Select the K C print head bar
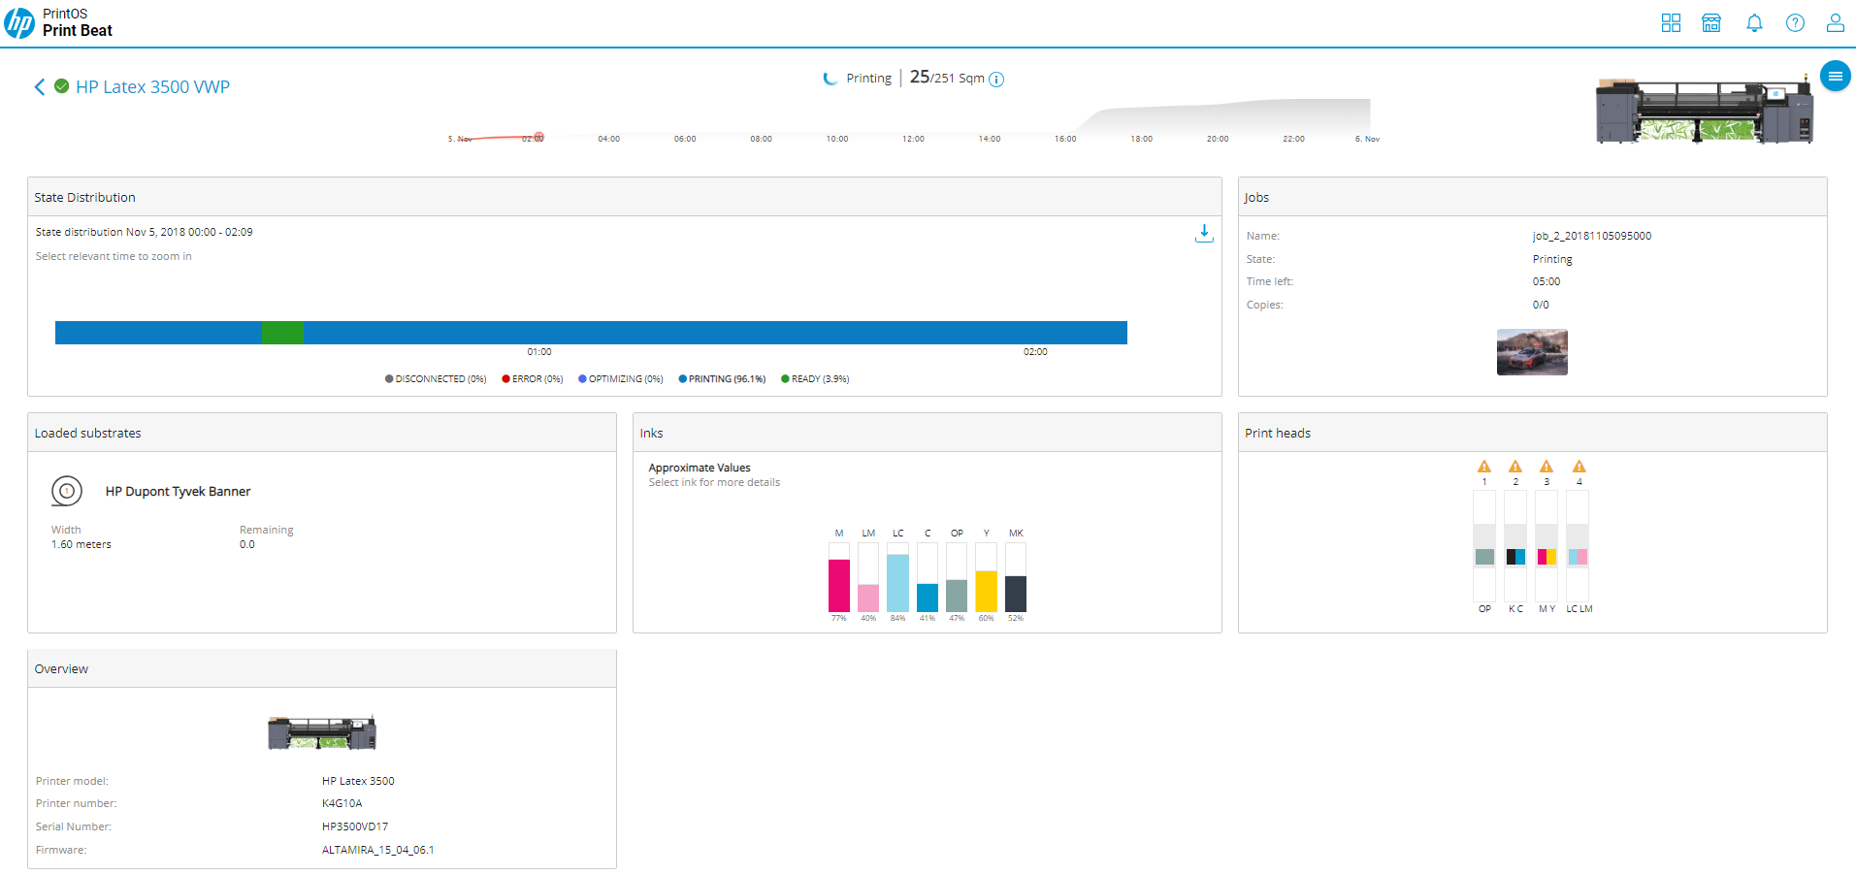The width and height of the screenshot is (1856, 875). coord(1515,545)
